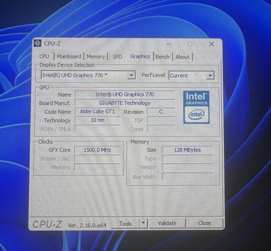Click the empty ROPs / TMUs field
The height and width of the screenshot is (251, 271).
[x=97, y=129]
